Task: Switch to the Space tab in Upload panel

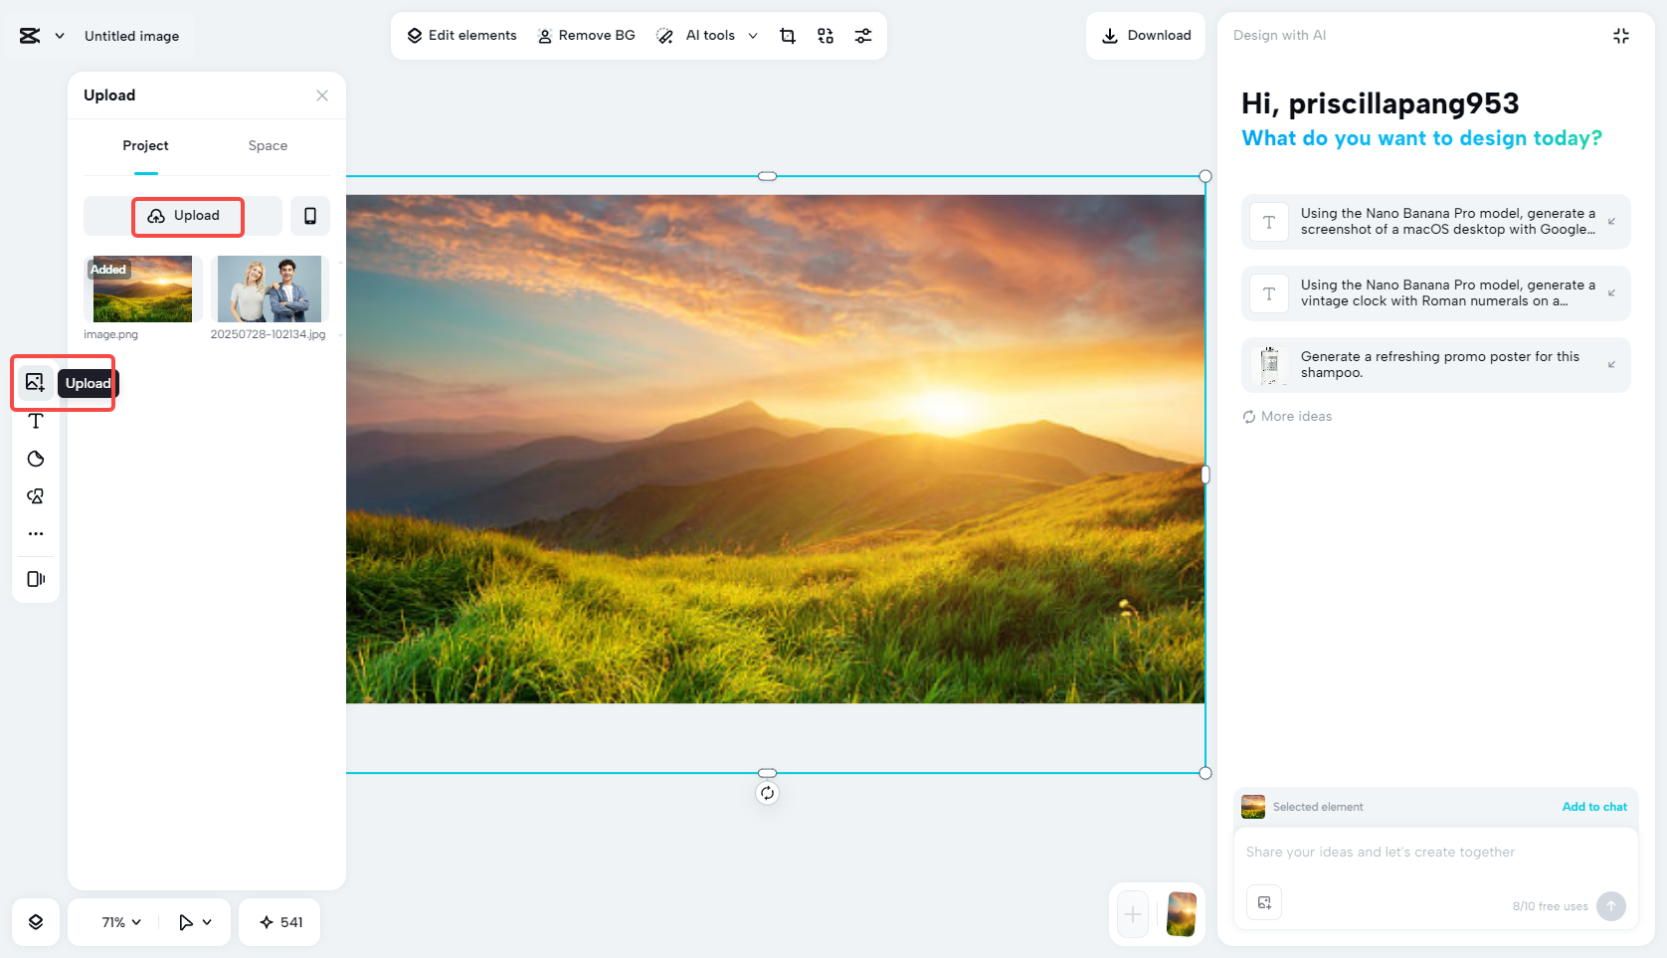Action: (267, 145)
